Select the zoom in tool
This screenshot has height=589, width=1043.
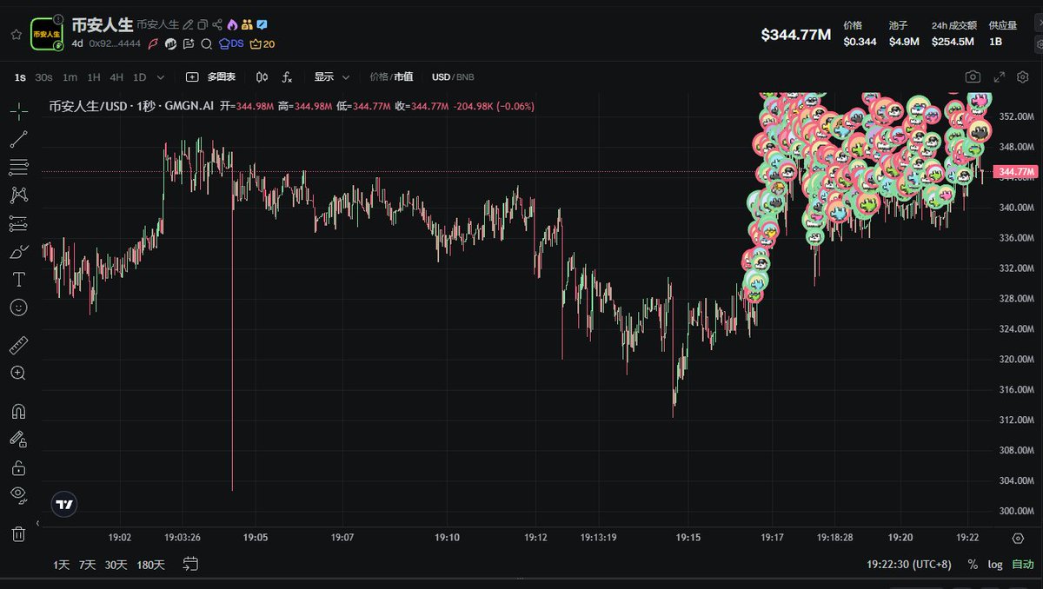18,373
